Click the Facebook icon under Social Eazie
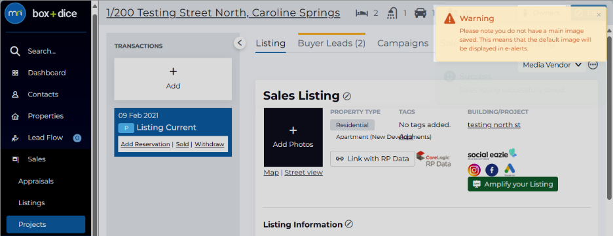Screen dimensions: 613x236 (492, 170)
